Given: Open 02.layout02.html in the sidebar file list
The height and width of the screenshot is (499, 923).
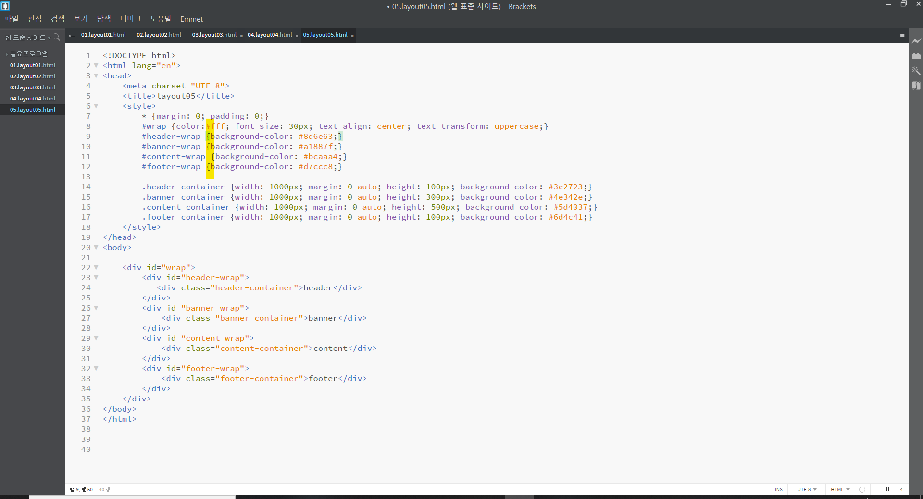Looking at the screenshot, I should pos(33,76).
